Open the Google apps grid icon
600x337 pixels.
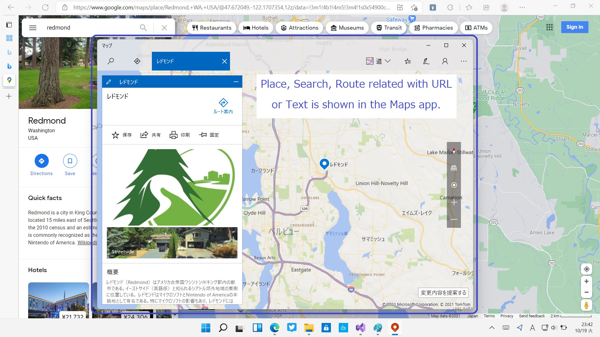(x=549, y=27)
